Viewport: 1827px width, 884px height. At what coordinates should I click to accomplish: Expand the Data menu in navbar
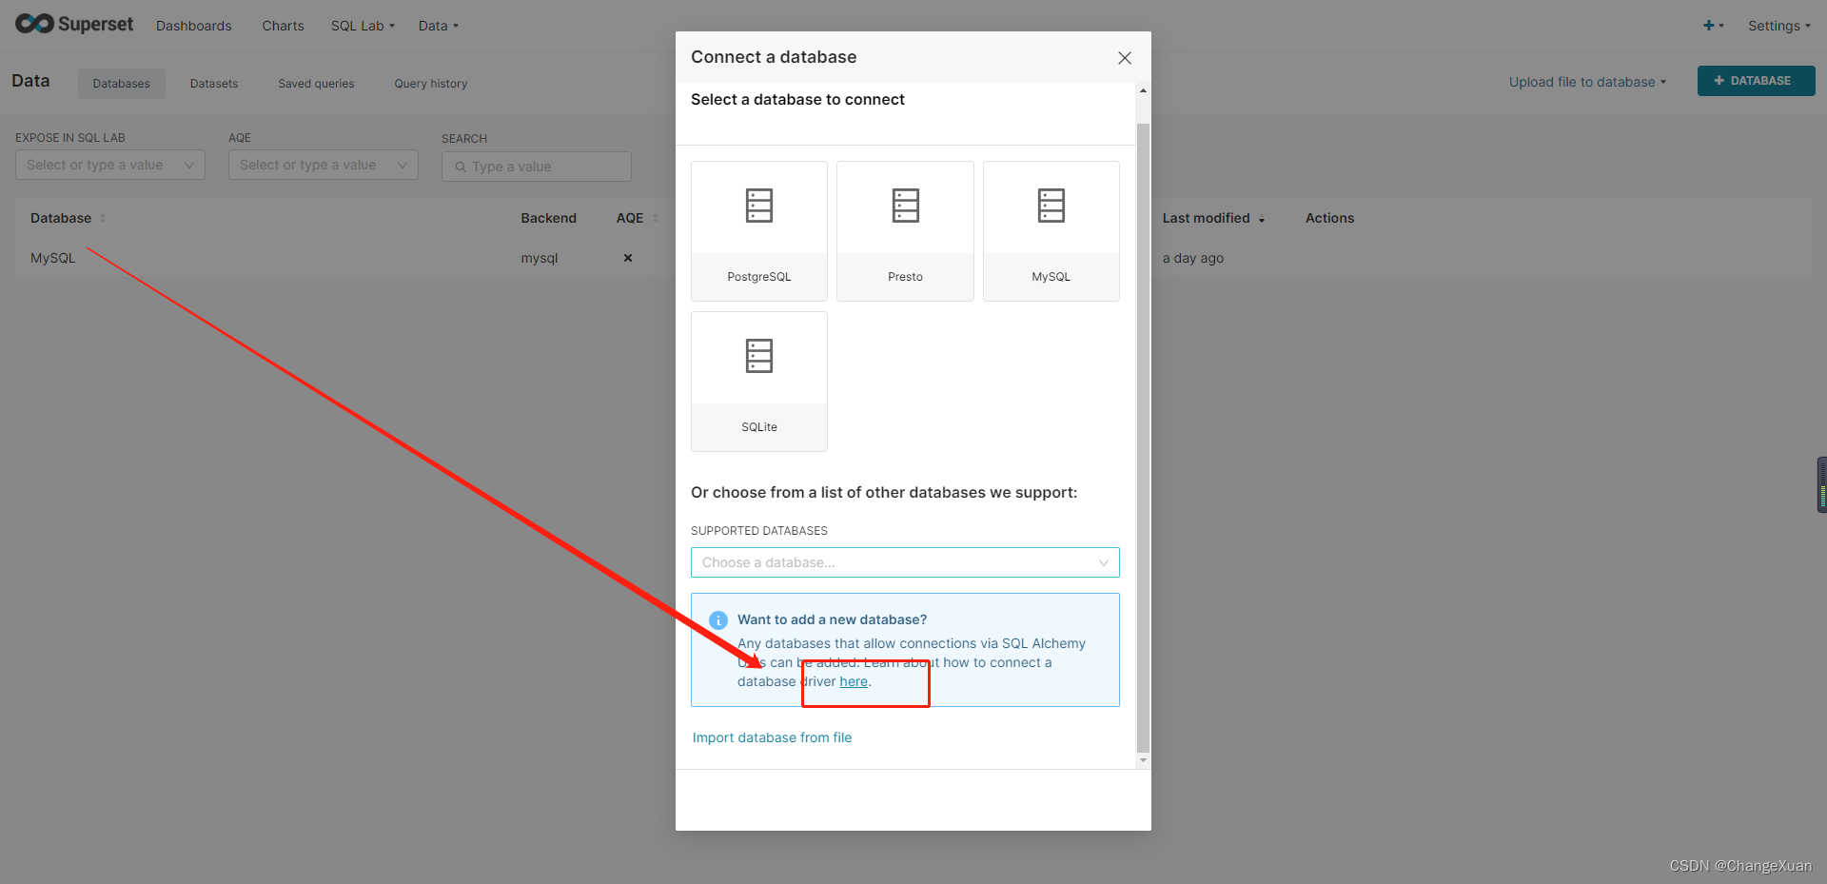pyautogui.click(x=439, y=26)
